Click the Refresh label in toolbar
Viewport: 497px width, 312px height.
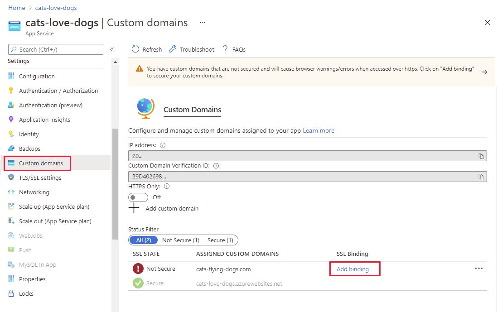pyautogui.click(x=152, y=49)
